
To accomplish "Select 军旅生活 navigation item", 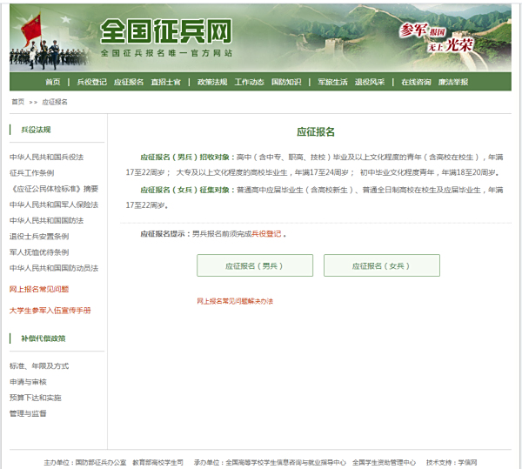I will [x=332, y=82].
